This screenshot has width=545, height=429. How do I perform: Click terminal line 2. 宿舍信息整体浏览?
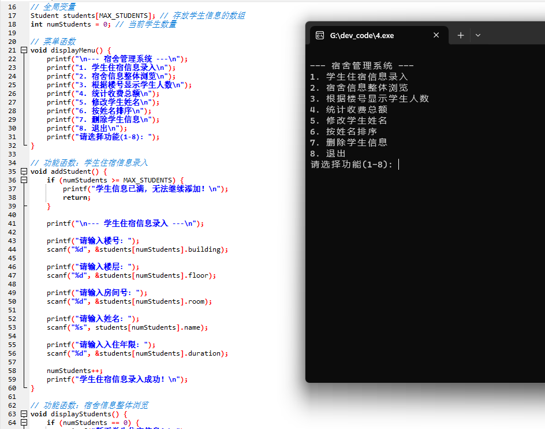click(359, 88)
